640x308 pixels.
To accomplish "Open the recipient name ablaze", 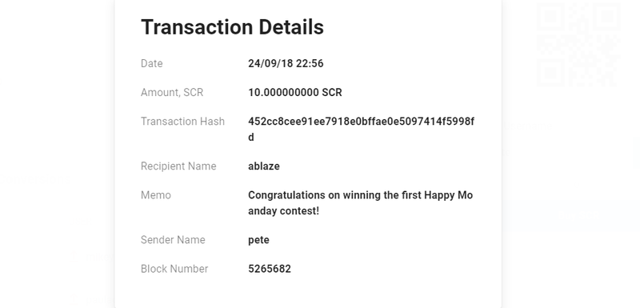I will pyautogui.click(x=264, y=166).
